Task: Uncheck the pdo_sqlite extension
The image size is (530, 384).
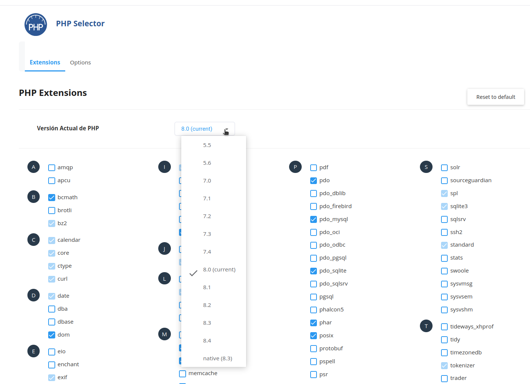Action: (314, 271)
